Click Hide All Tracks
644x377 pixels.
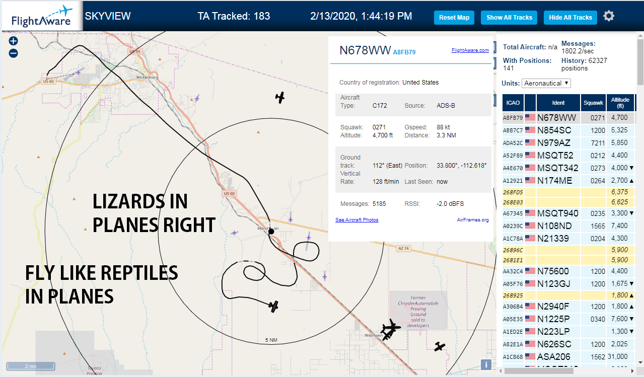[570, 18]
